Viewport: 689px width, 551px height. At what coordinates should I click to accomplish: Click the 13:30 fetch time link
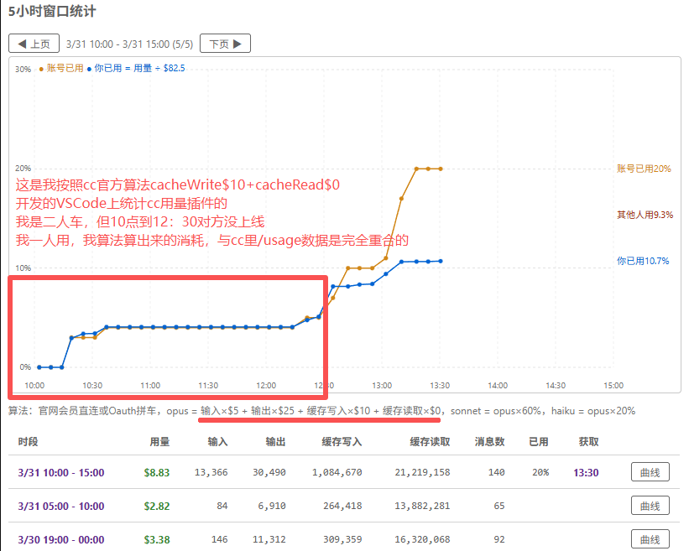pyautogui.click(x=586, y=472)
